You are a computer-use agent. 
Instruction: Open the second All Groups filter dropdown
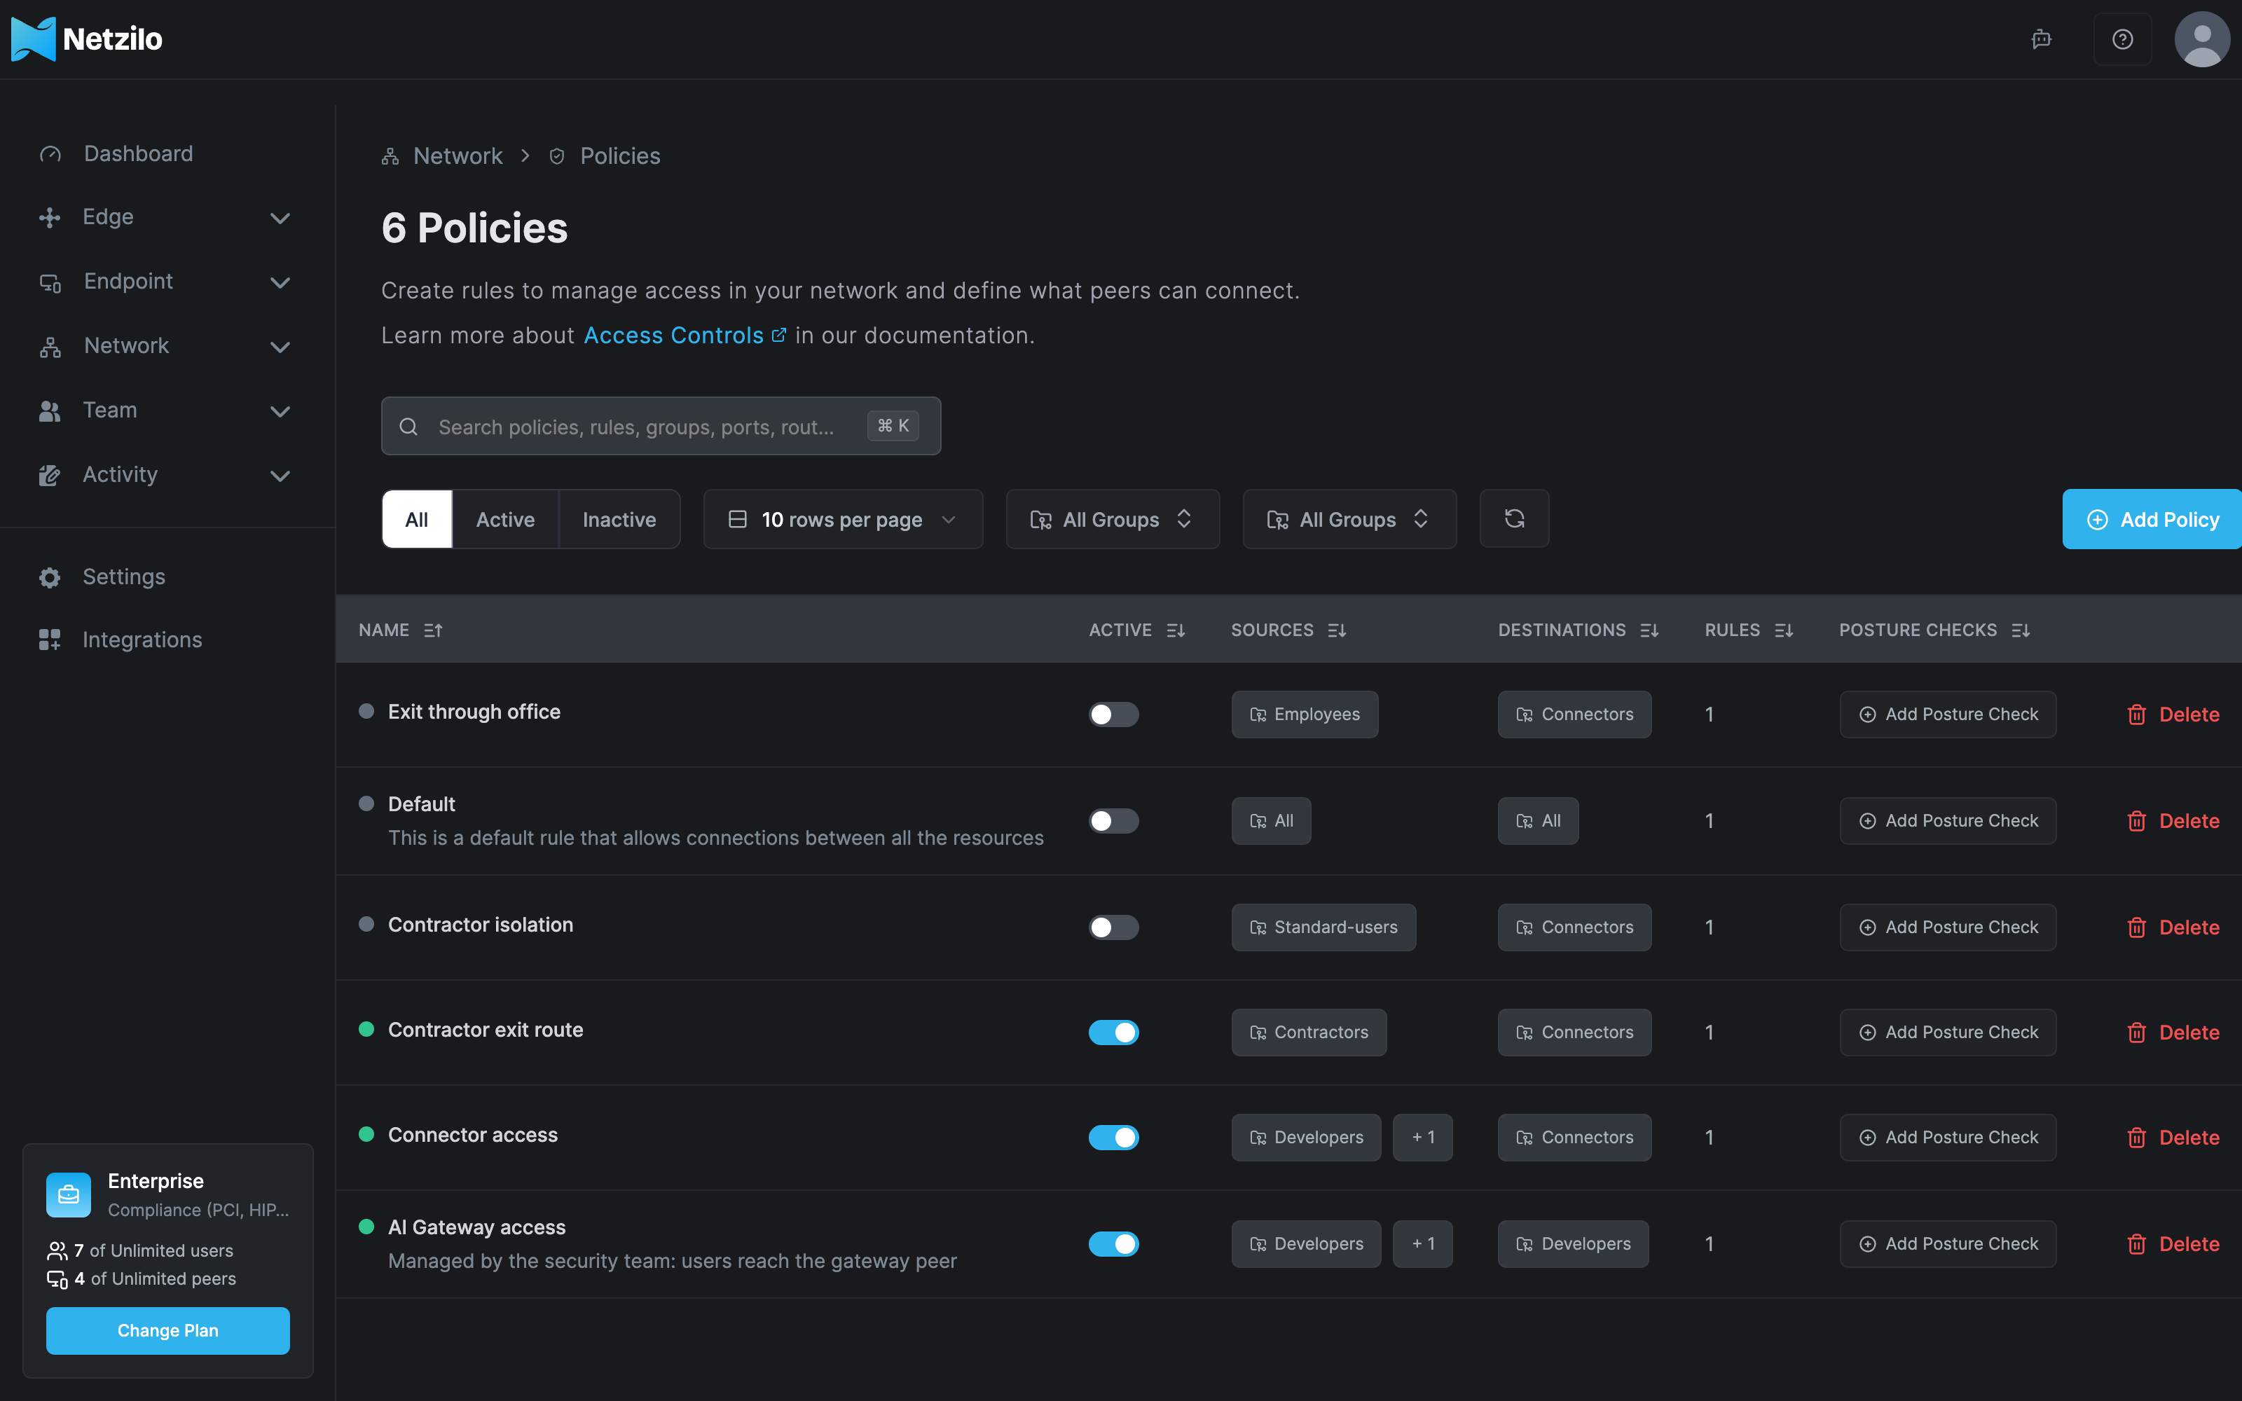(1349, 519)
